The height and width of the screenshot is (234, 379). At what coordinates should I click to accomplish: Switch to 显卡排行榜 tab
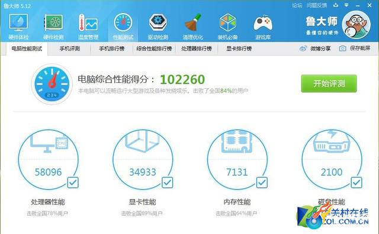point(239,49)
